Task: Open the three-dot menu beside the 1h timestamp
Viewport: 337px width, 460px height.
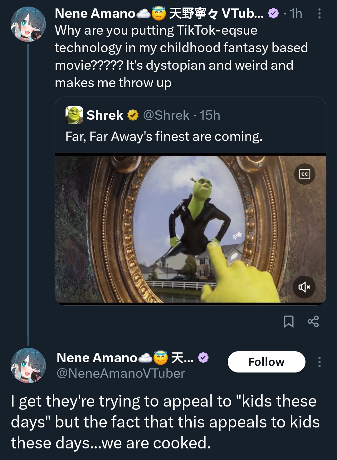Action: 319,13
